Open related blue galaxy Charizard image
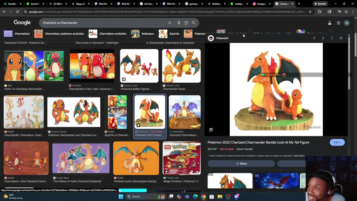The width and height of the screenshot is (357, 201). pos(276,181)
